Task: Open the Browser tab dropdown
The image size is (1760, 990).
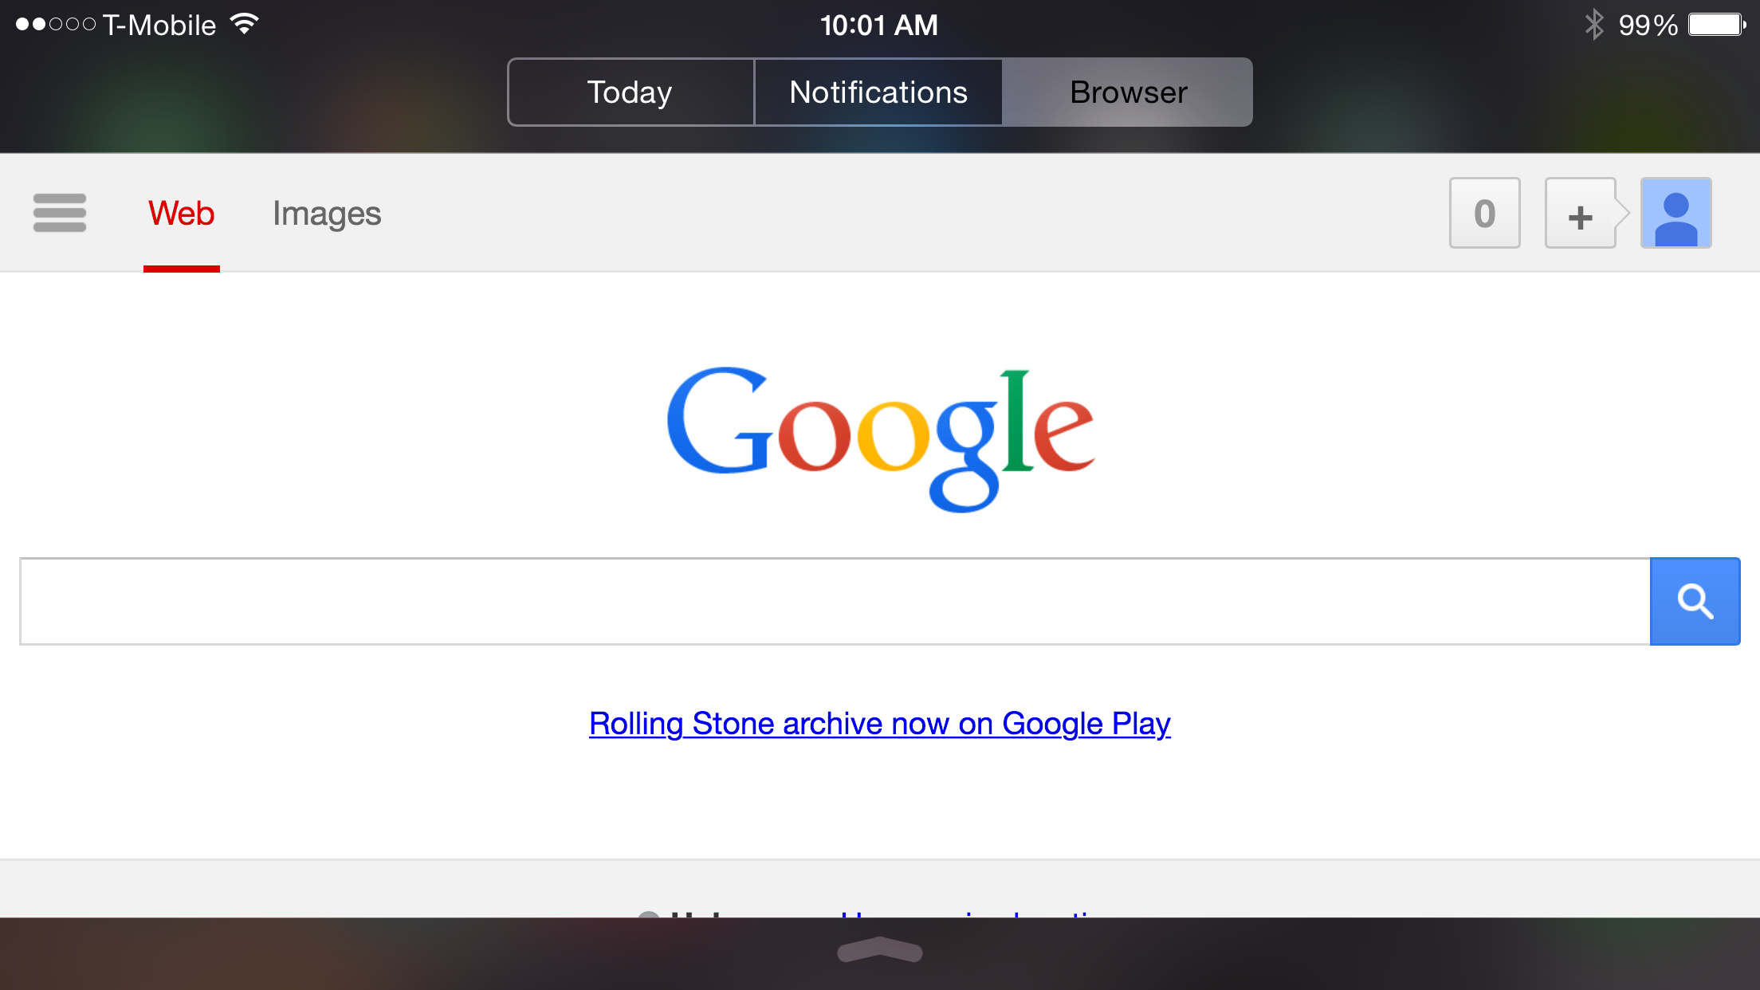Action: point(1126,92)
